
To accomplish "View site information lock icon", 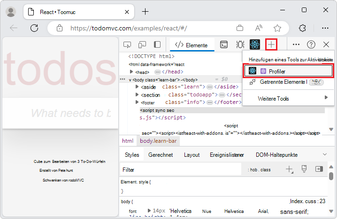I will coord(60,28).
